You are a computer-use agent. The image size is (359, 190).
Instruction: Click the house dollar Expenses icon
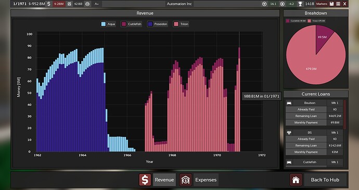(185, 180)
